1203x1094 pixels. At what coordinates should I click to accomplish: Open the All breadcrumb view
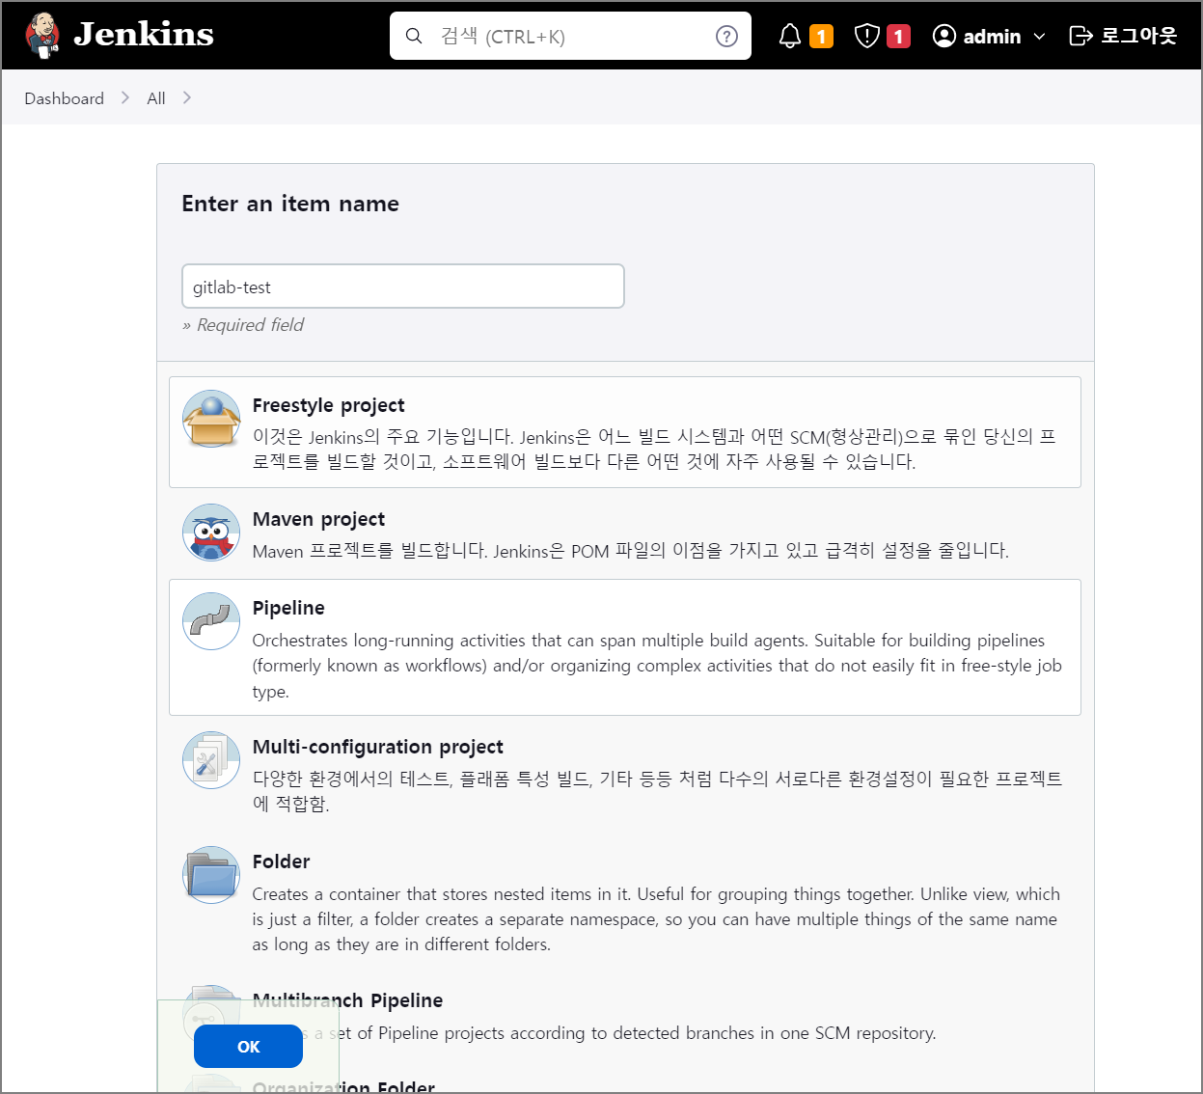(156, 98)
